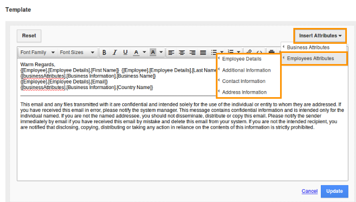
Task: Select Business Attributes menu item
Action: point(314,47)
